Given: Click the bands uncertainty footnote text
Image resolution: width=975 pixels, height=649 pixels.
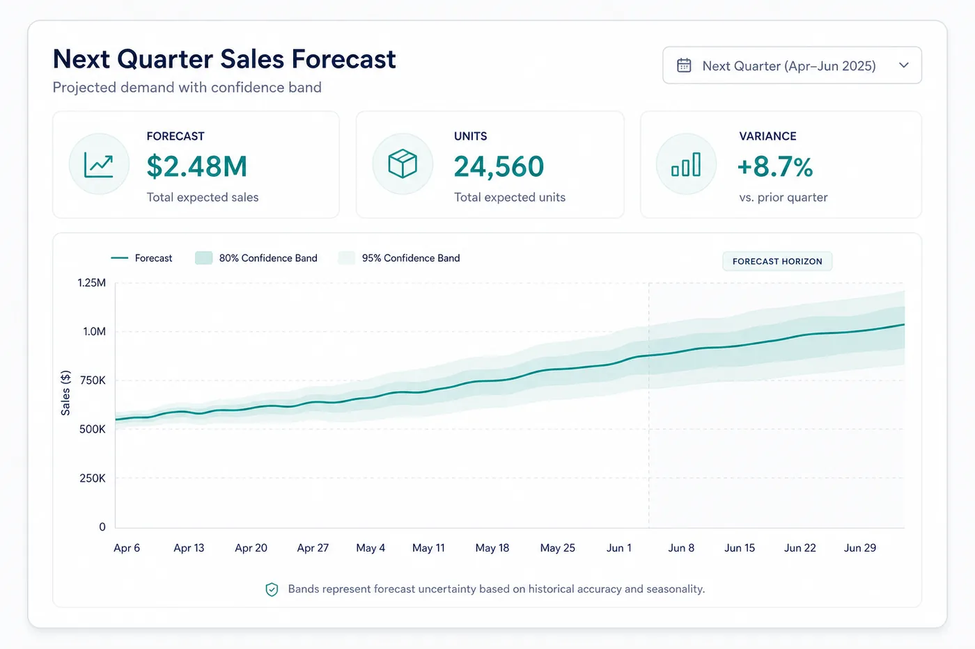Looking at the screenshot, I should coord(497,589).
